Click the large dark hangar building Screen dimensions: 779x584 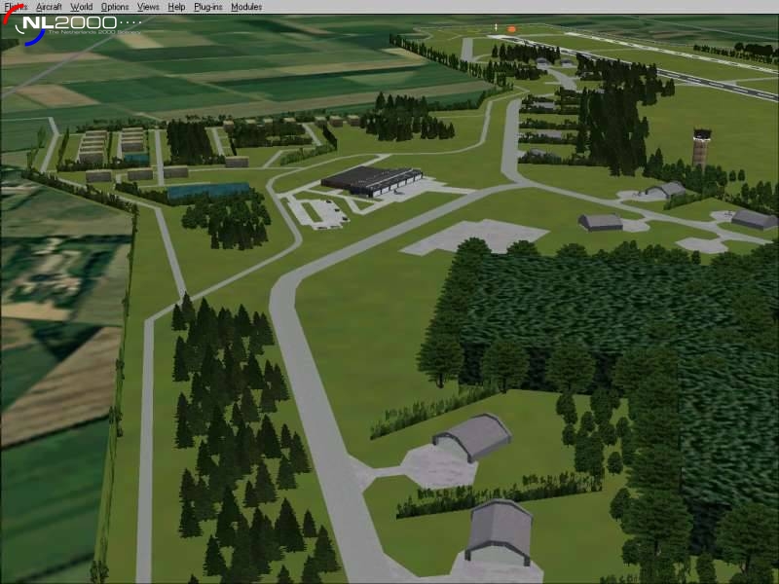tap(371, 180)
